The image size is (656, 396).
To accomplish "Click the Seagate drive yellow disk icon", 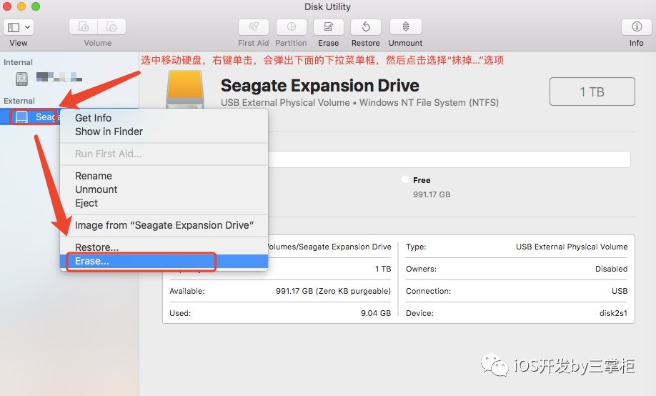I will click(x=185, y=89).
